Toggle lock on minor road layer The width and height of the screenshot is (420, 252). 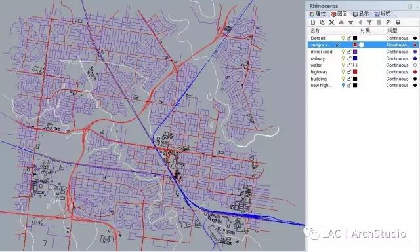coord(349,52)
